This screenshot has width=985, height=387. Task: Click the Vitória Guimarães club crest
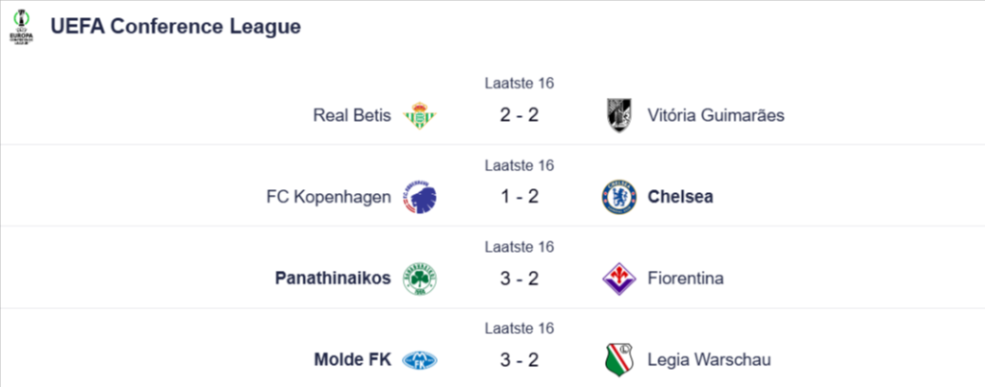[619, 115]
